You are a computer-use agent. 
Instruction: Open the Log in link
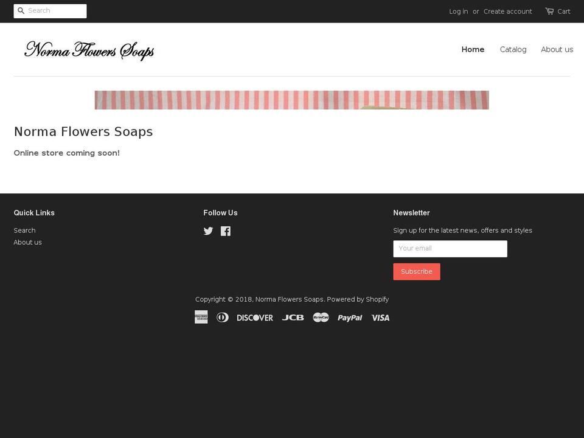tap(459, 12)
